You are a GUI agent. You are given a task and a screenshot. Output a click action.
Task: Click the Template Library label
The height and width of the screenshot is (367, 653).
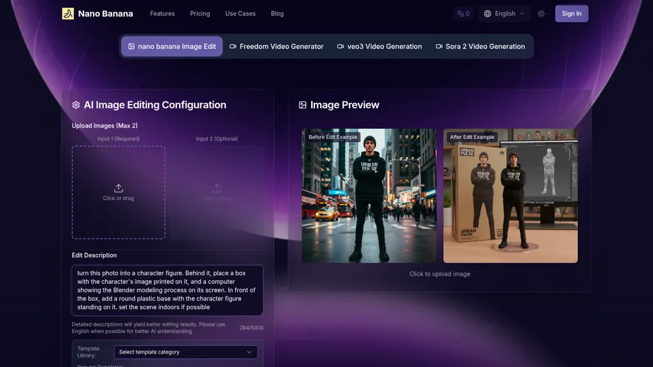[x=88, y=352]
